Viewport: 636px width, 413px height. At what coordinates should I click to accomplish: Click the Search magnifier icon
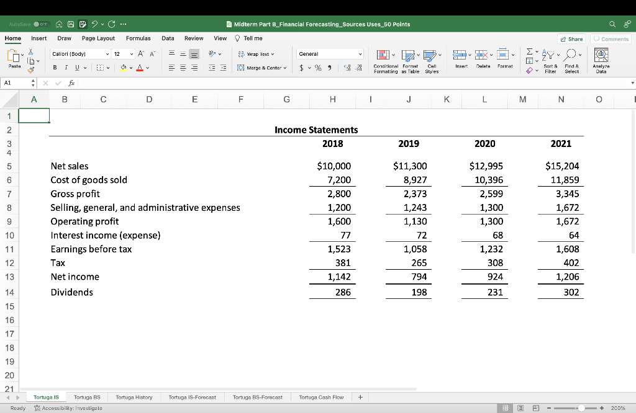[x=612, y=24]
